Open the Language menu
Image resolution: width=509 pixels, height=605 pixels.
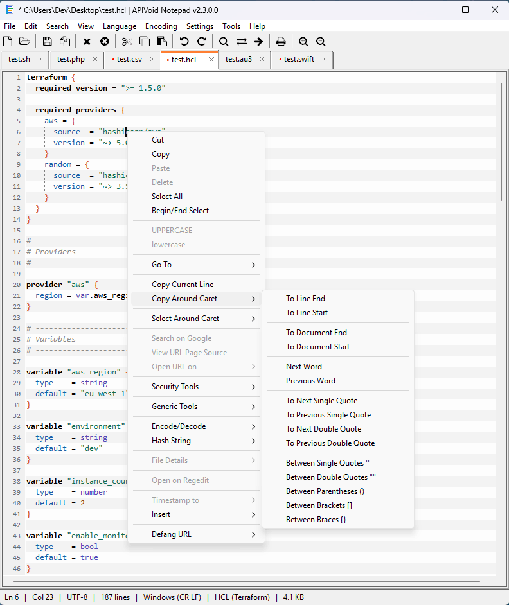coord(120,26)
